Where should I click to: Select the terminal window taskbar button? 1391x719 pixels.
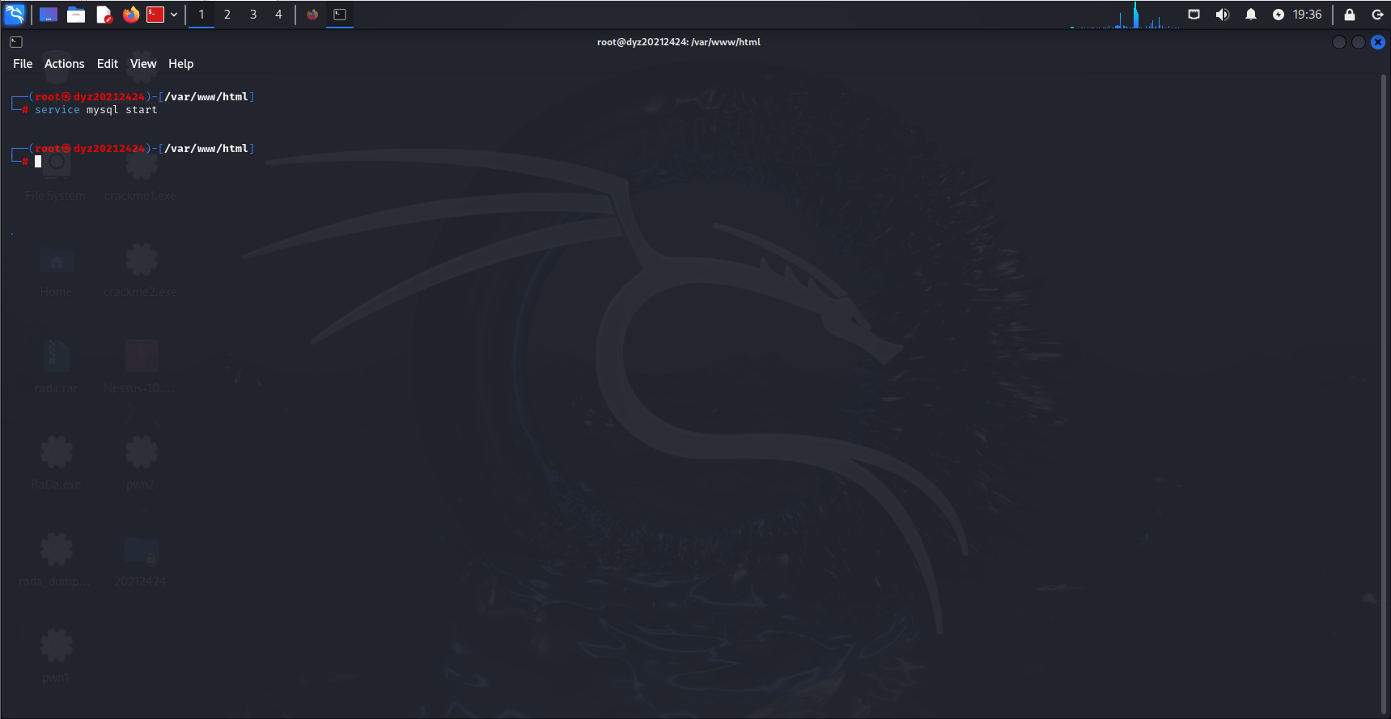click(x=340, y=15)
